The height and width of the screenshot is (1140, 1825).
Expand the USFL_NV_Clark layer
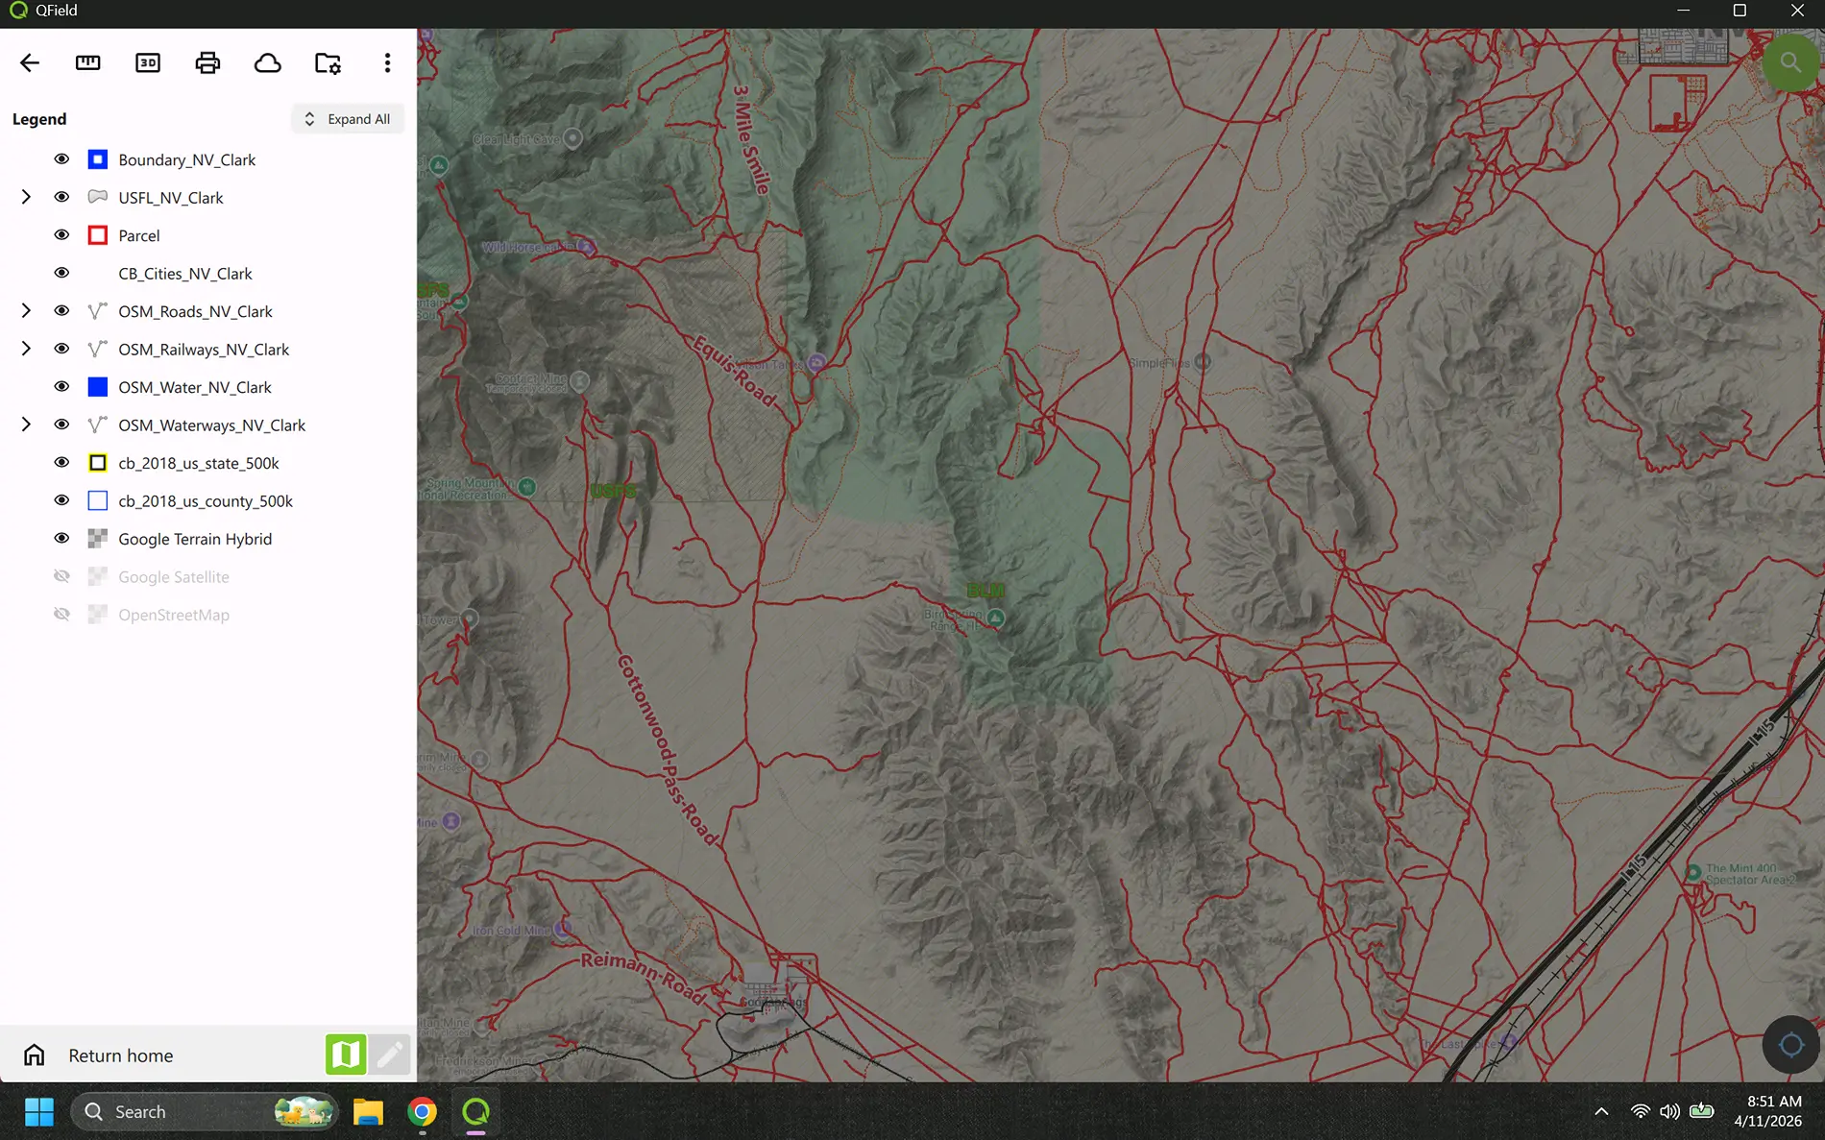click(26, 197)
